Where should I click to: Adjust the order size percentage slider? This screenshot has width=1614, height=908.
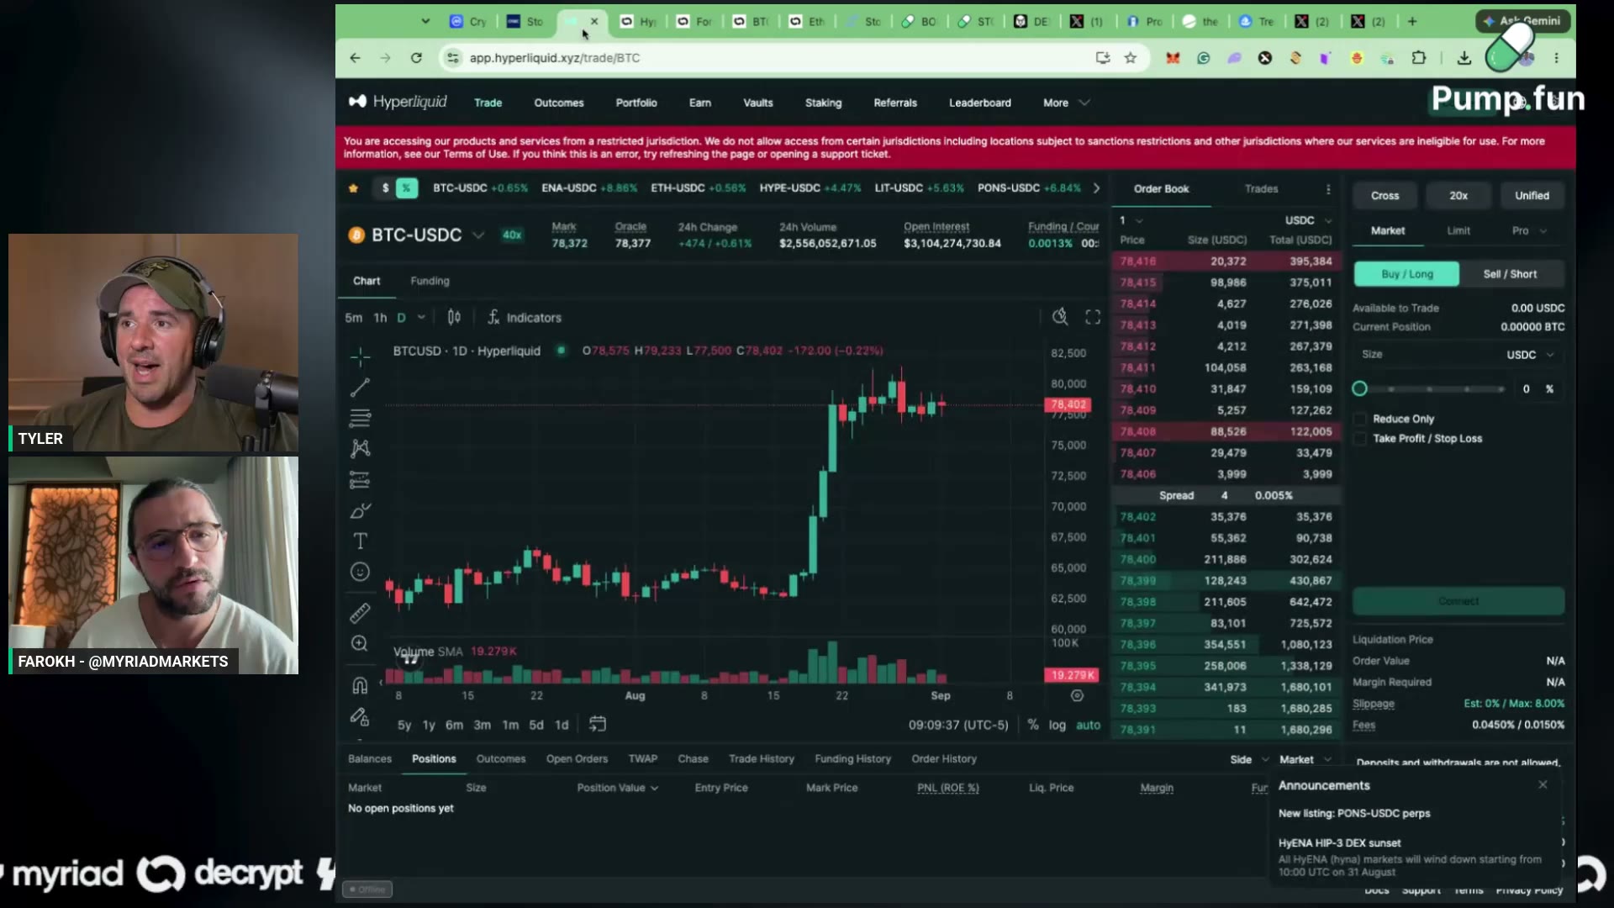pos(1431,388)
